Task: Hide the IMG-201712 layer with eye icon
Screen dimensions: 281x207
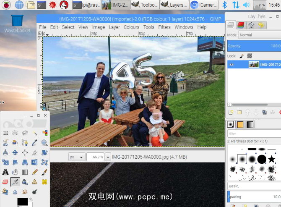Action: pos(232,65)
